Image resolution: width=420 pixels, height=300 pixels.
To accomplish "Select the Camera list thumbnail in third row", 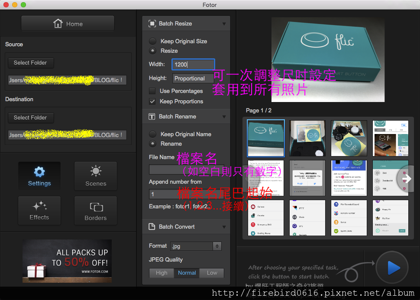I will tap(266, 218).
